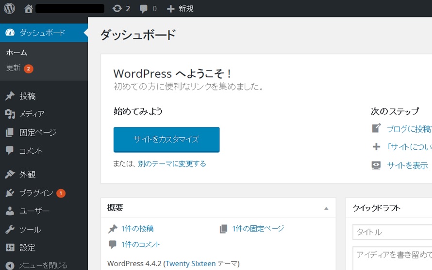432x270 pixels.
Task: Open the 更新 submenu item
Action: click(13, 68)
